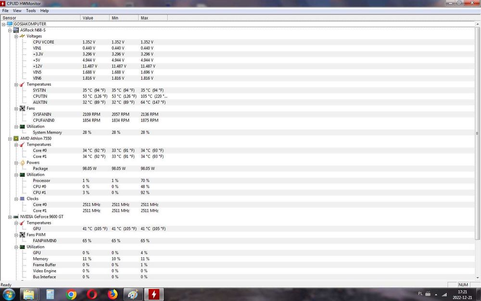Click the Voltages lightning icon
The height and width of the screenshot is (301, 481).
pyautogui.click(x=22, y=36)
